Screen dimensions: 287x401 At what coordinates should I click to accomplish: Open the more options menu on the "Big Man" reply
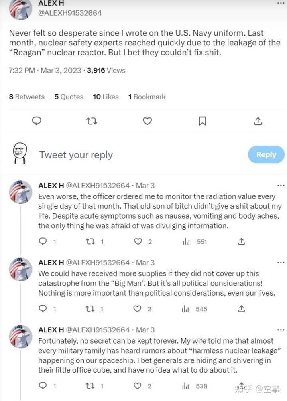pos(281,263)
